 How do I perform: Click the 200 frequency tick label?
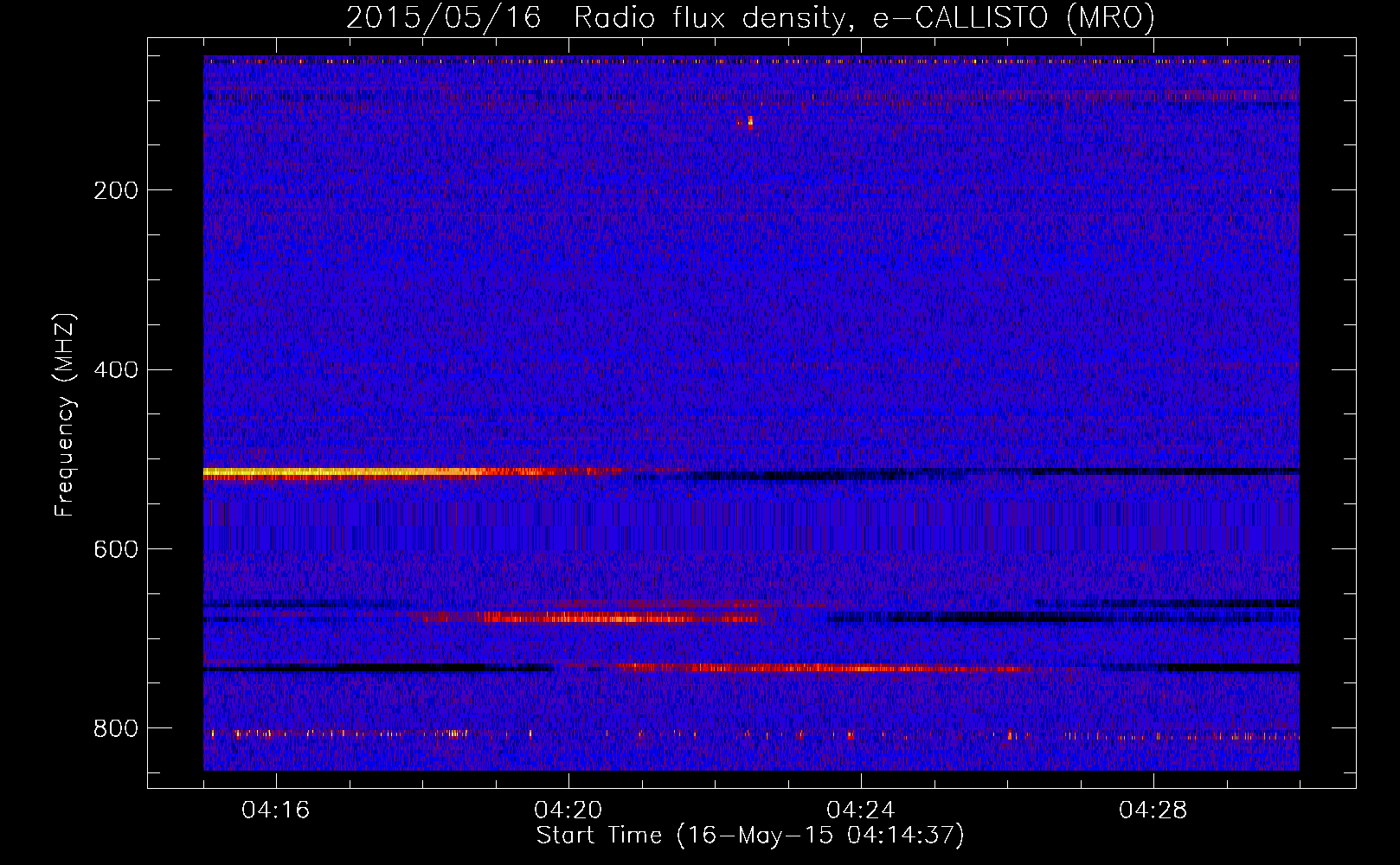[x=116, y=190]
